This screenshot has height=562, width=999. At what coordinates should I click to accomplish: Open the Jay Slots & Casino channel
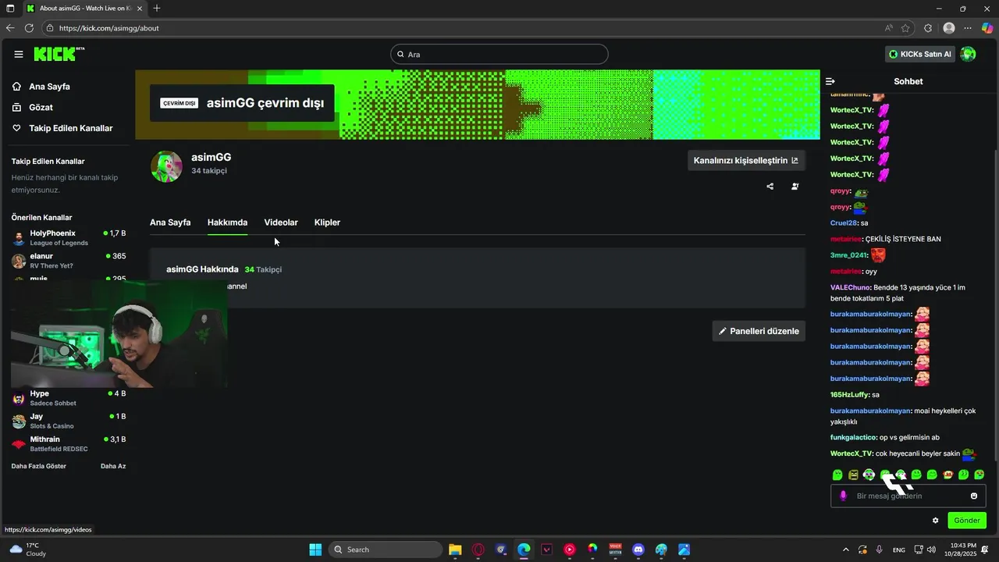tap(69, 421)
